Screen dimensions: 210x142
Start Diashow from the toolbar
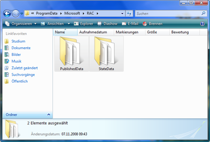pyautogui.click(x=107, y=24)
